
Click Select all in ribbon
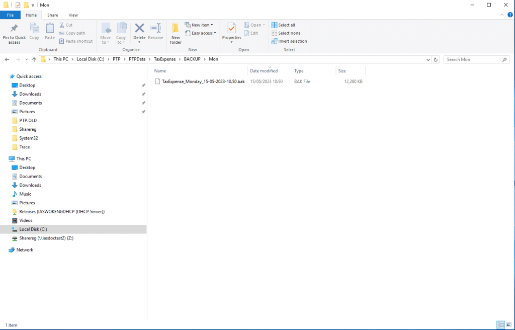tap(283, 25)
